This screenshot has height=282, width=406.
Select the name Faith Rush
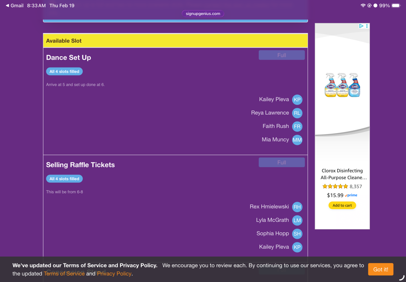point(276,126)
